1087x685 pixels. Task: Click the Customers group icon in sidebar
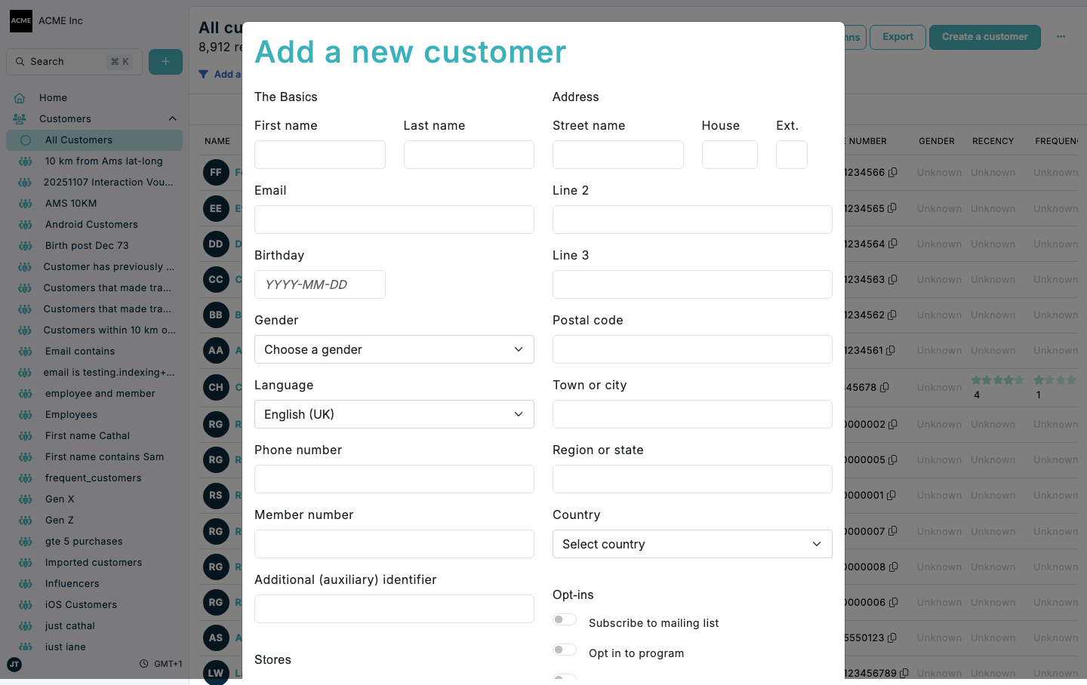pos(19,118)
